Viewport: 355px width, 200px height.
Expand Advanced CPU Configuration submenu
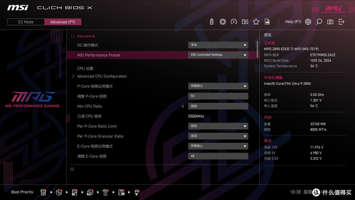(x=102, y=76)
